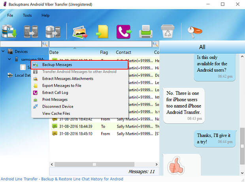Click the orange key registration icon
Screen dimensions: 245x182
pyautogui.click(x=194, y=32)
